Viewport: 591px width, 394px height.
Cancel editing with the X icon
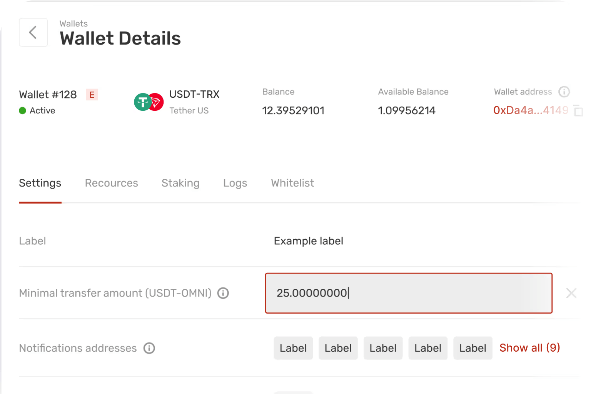tap(571, 293)
